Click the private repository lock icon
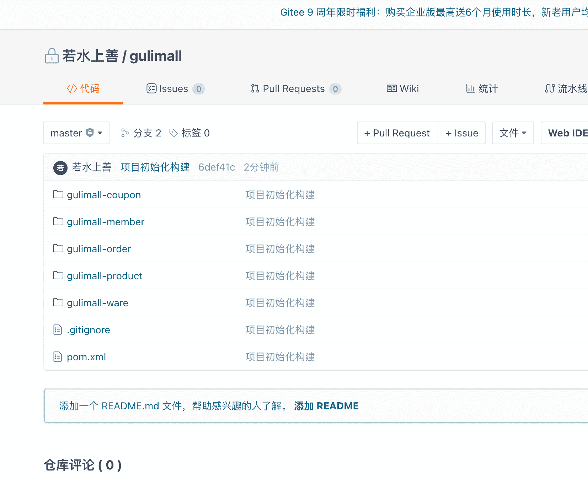The width and height of the screenshot is (588, 479). click(52, 56)
